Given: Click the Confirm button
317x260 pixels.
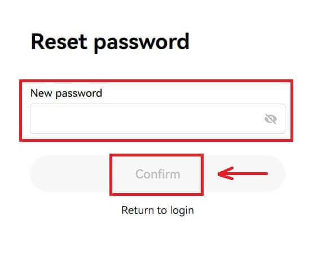Looking at the screenshot, I should click(157, 174).
